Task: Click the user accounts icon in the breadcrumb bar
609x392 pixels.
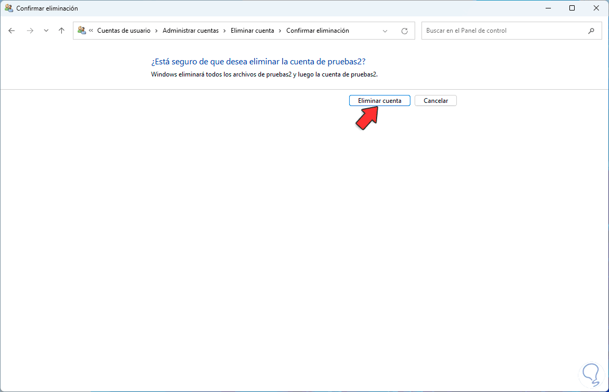Action: click(82, 31)
